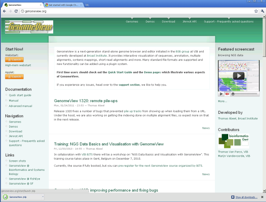Open the Quick Start Guide link in intro
The width and height of the screenshot is (266, 202).
click(120, 72)
